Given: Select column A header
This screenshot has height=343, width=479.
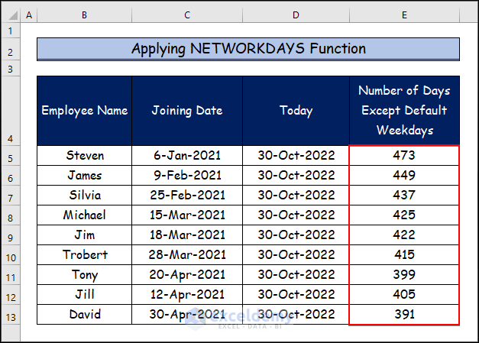Looking at the screenshot, I should [29, 15].
